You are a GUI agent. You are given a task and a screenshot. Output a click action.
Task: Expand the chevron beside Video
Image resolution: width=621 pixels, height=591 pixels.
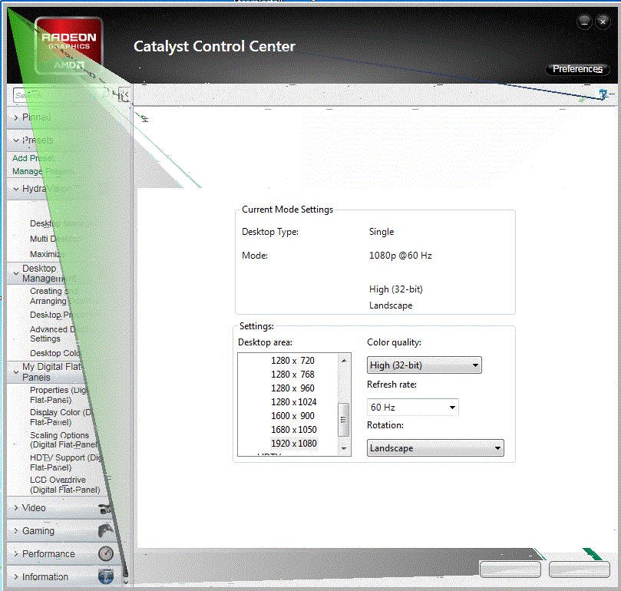point(16,508)
